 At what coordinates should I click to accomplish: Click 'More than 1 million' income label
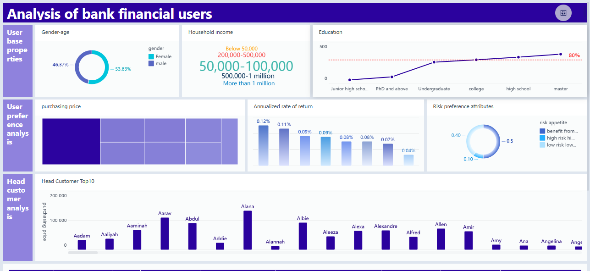click(x=249, y=83)
